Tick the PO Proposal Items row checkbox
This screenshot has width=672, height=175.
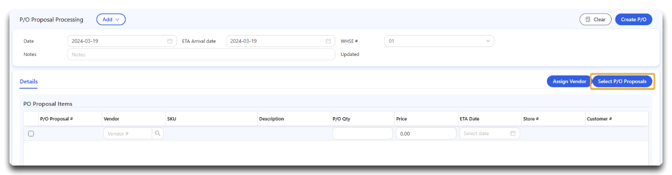coord(31,134)
